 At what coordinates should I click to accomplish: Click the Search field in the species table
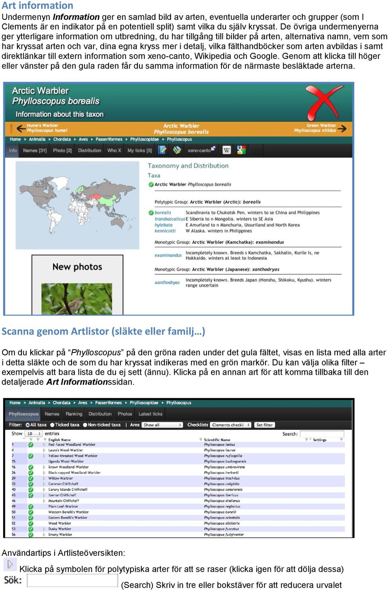tap(322, 434)
